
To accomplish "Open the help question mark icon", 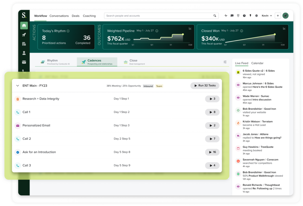I will (x=244, y=16).
